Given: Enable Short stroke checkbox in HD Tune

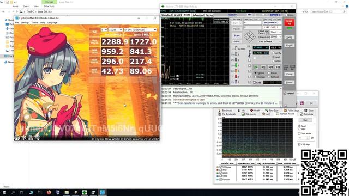Looking at the screenshot, I should [x=299, y=133].
